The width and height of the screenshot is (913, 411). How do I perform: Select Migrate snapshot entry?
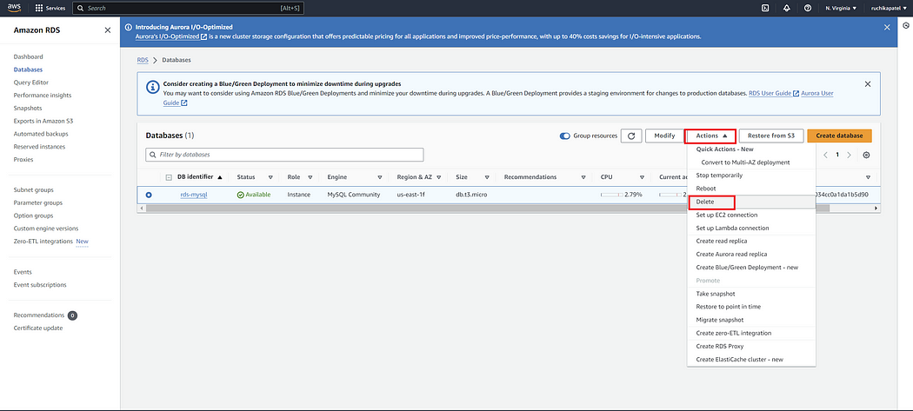(x=751, y=320)
